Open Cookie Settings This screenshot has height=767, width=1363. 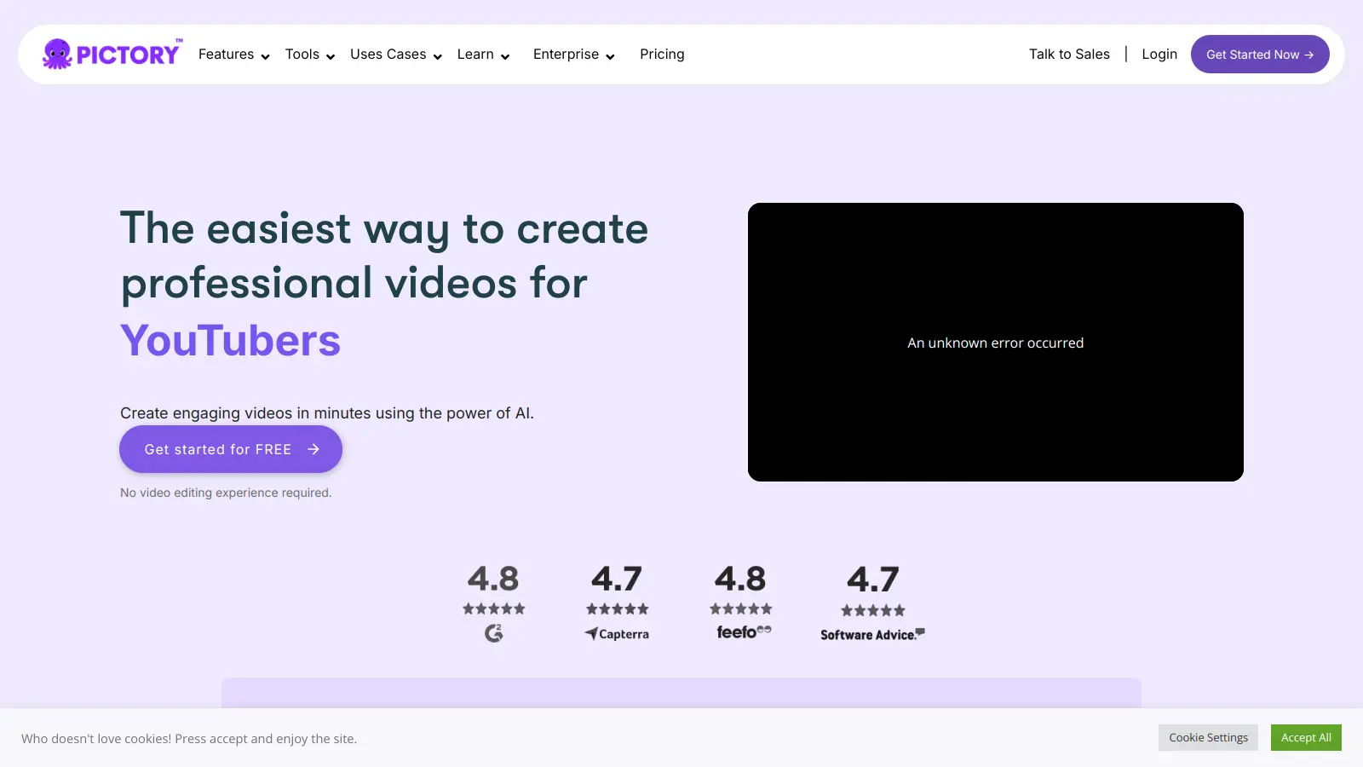coord(1207,737)
